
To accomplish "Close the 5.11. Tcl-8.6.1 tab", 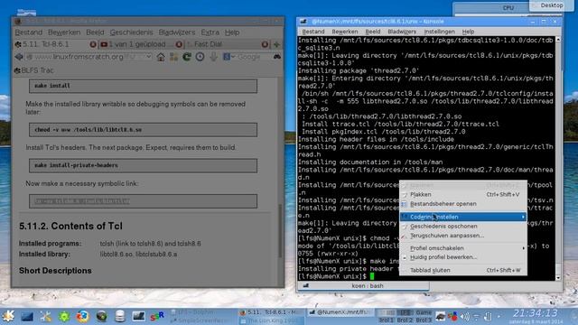I will [93, 44].
